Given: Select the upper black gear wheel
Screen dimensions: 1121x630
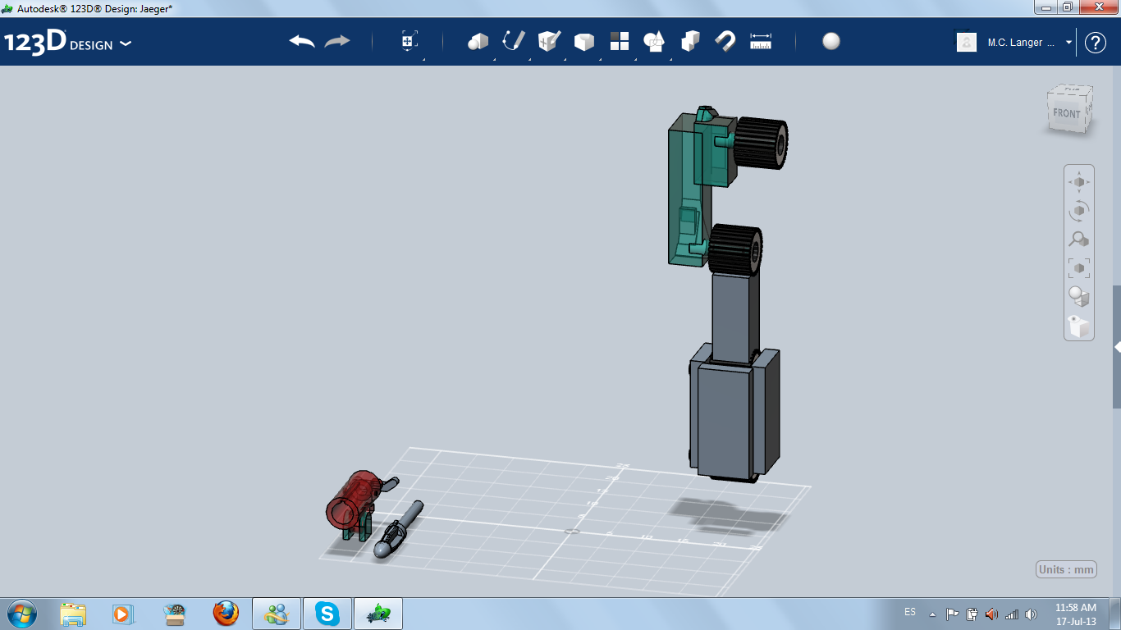Looking at the screenshot, I should (762, 144).
